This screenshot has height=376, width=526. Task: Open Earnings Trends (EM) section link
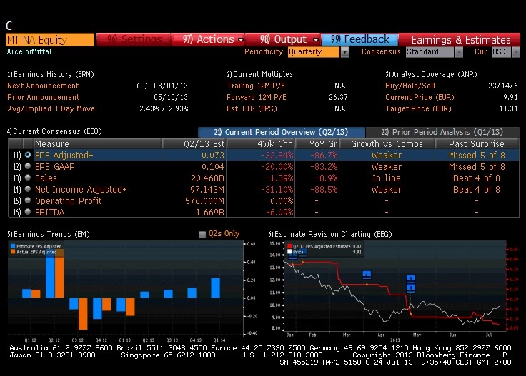tap(49, 234)
